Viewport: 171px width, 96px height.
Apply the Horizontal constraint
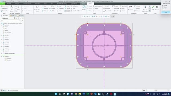click(107, 9)
